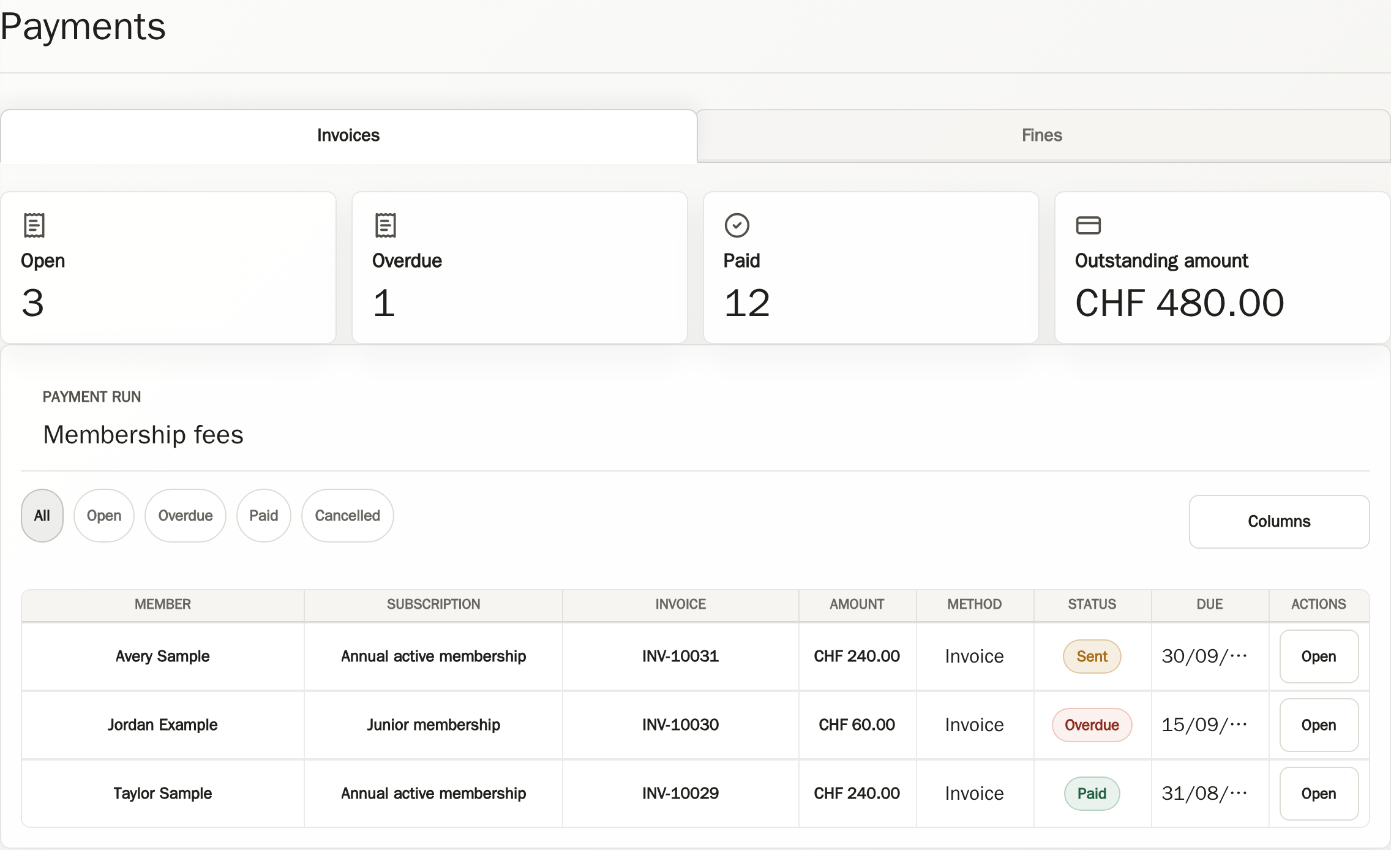Click the receipt icon on the Overdue card
The height and width of the screenshot is (850, 1391).
pyautogui.click(x=386, y=225)
